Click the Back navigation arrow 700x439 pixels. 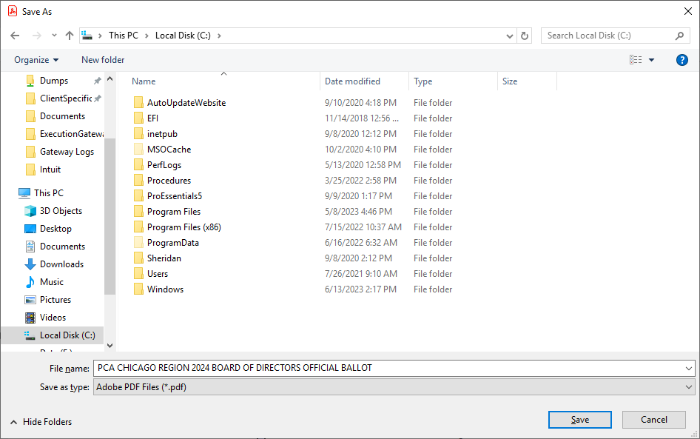[15, 36]
